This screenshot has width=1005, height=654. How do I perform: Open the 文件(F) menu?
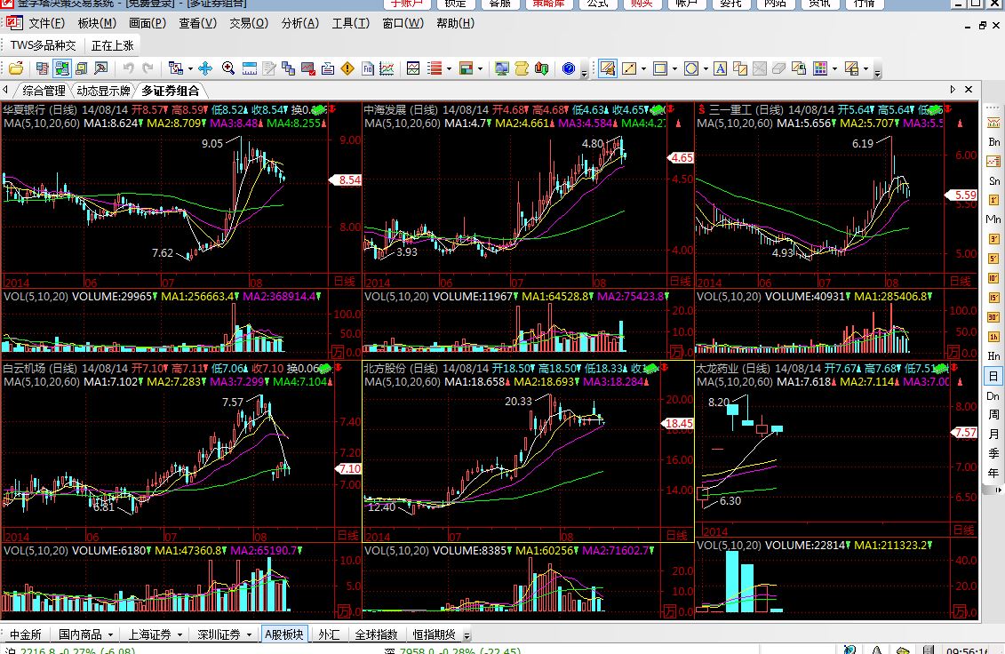(x=47, y=24)
